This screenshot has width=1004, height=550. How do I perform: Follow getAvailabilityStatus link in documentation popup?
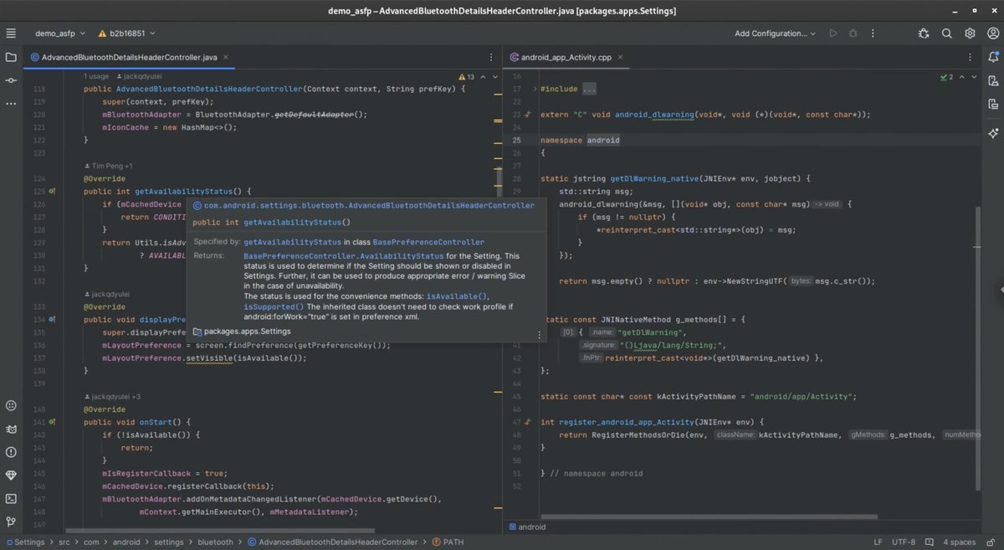pyautogui.click(x=292, y=242)
